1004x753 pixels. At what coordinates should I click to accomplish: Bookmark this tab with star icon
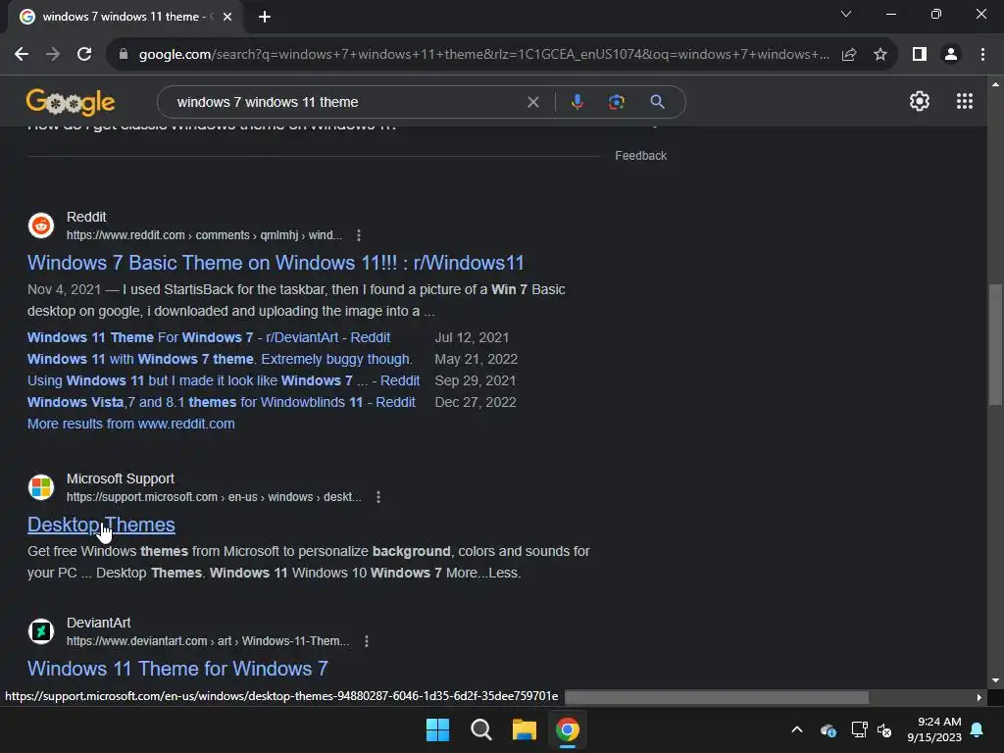point(880,55)
